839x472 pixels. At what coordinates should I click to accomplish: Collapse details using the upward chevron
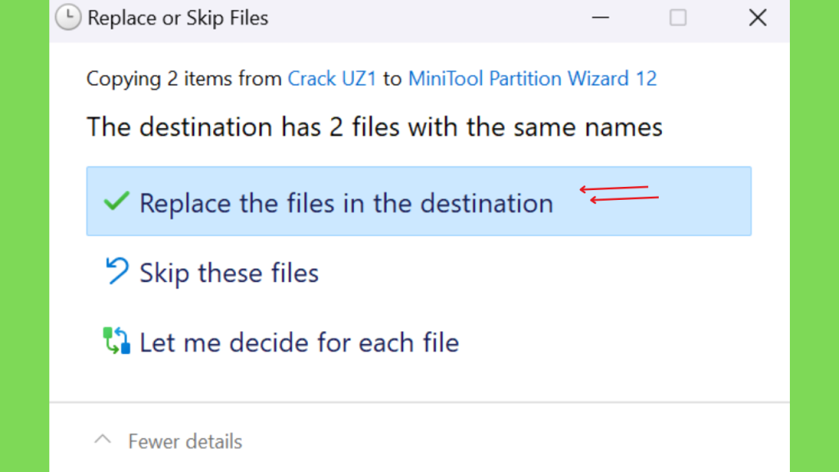tap(102, 440)
